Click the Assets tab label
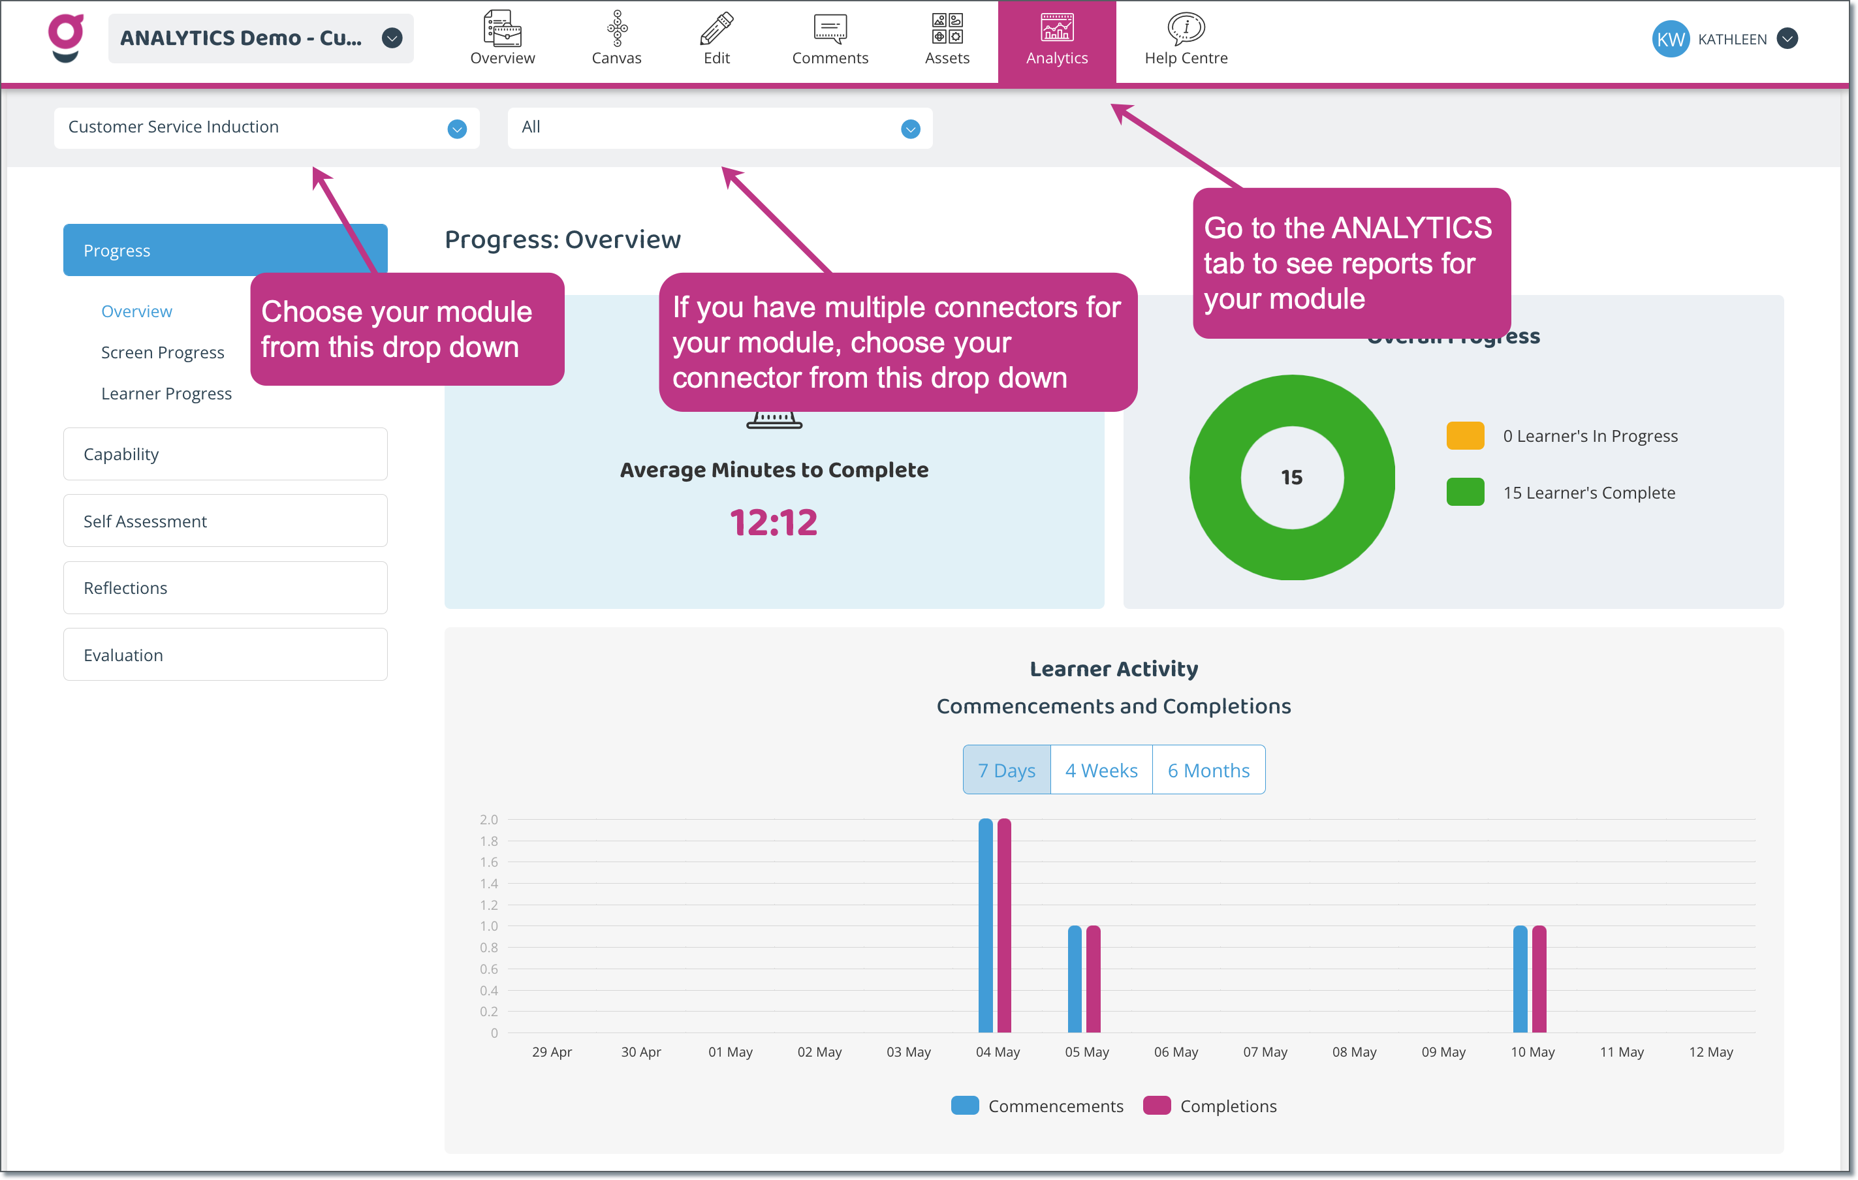 [x=947, y=58]
